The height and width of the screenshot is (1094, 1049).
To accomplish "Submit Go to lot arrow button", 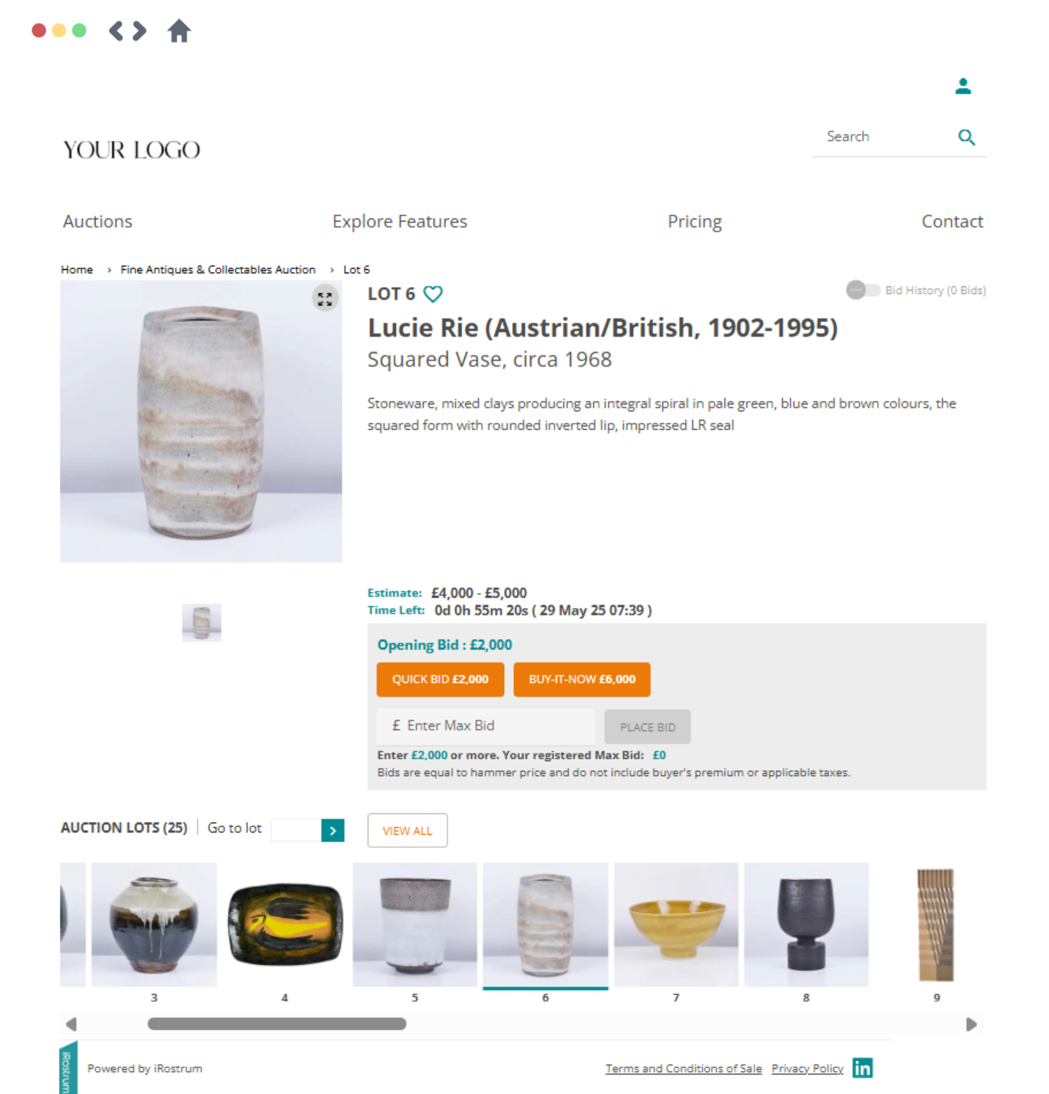I will point(332,830).
